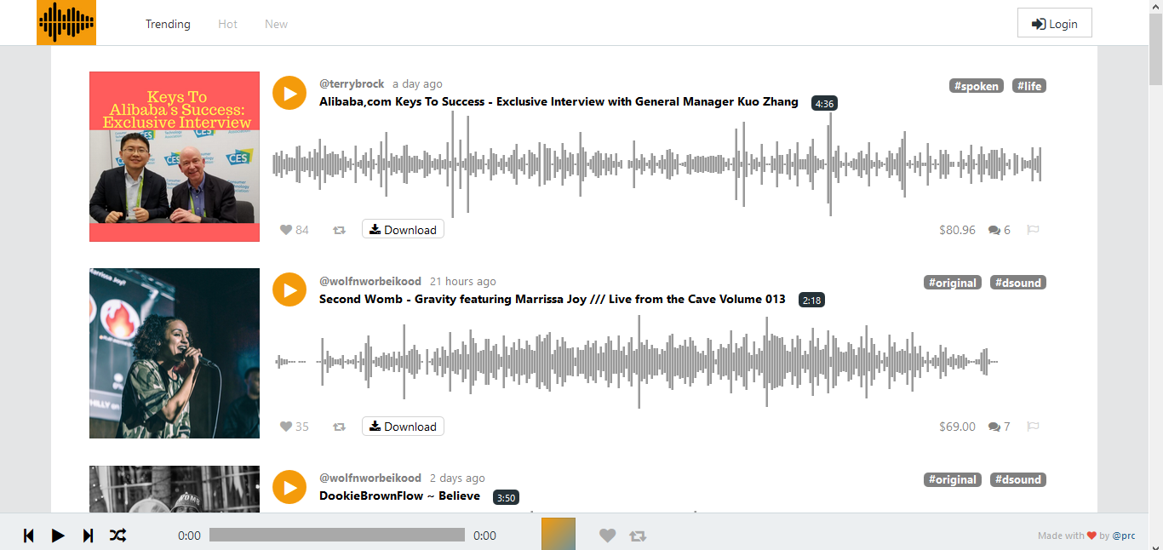
Task: Play the Second Womb Gravity track
Action: click(289, 289)
